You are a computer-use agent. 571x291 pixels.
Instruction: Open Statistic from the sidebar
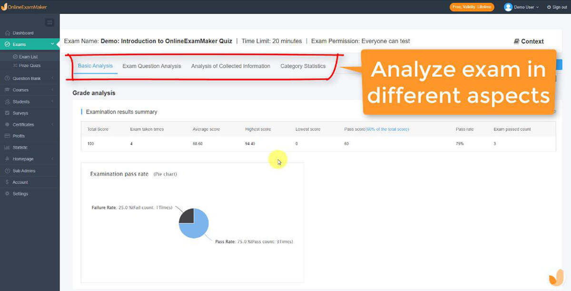tap(20, 148)
